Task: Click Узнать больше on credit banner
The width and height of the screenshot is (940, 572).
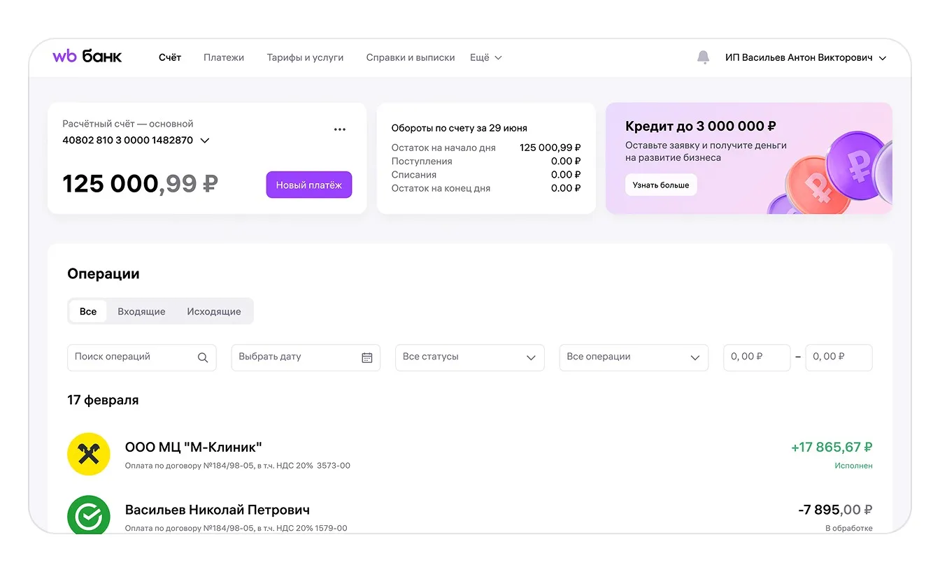Action: pos(661,185)
